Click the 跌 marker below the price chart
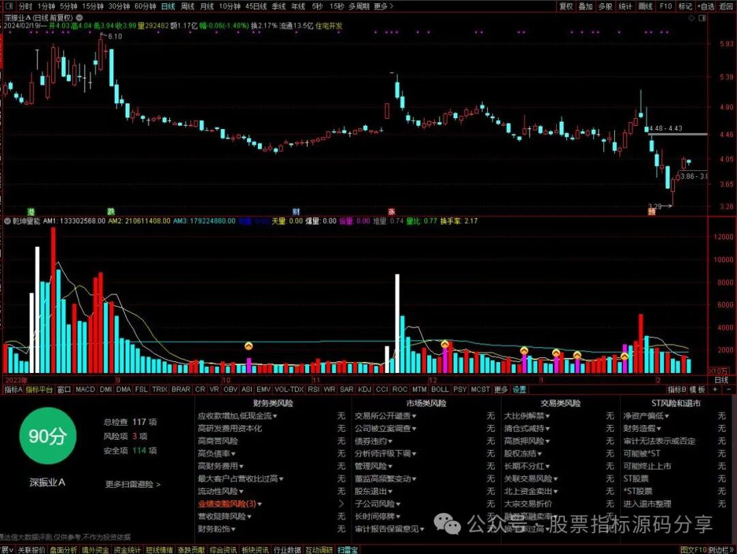737x554 pixels. coord(111,211)
